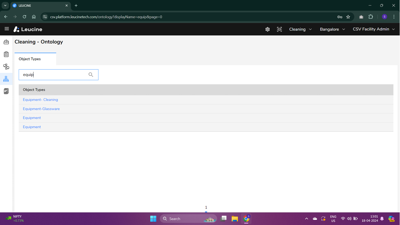Open the inbox sidebar icon
The height and width of the screenshot is (225, 400).
[6, 42]
